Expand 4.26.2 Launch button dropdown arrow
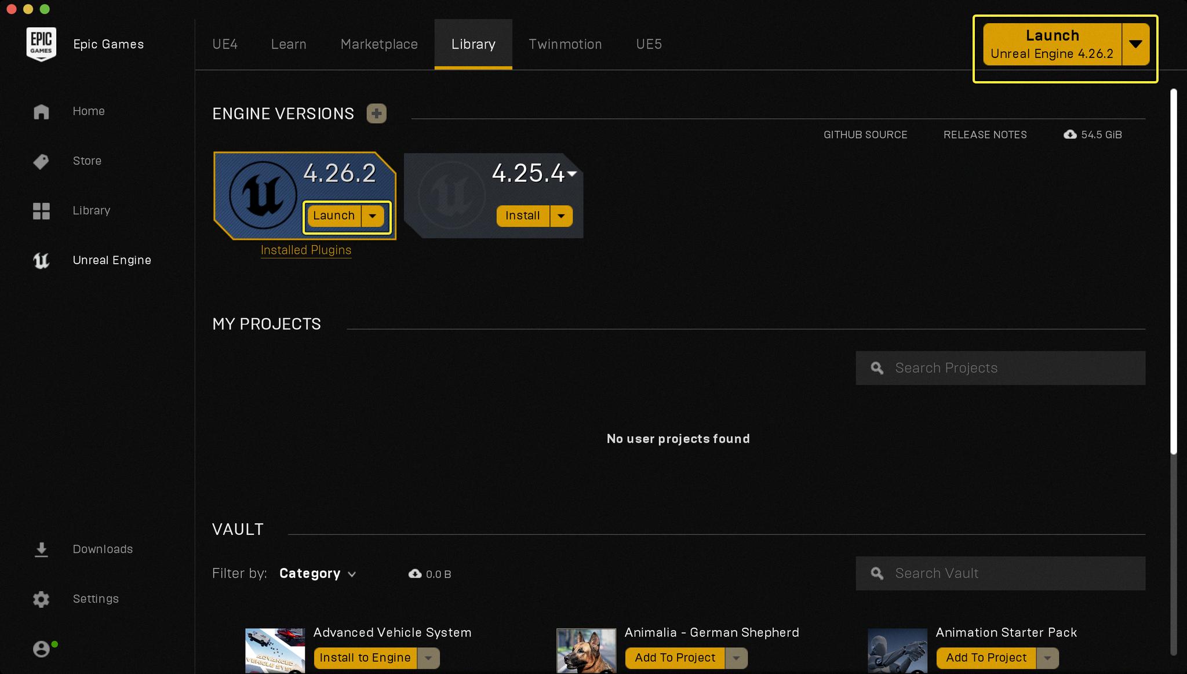 click(x=373, y=216)
